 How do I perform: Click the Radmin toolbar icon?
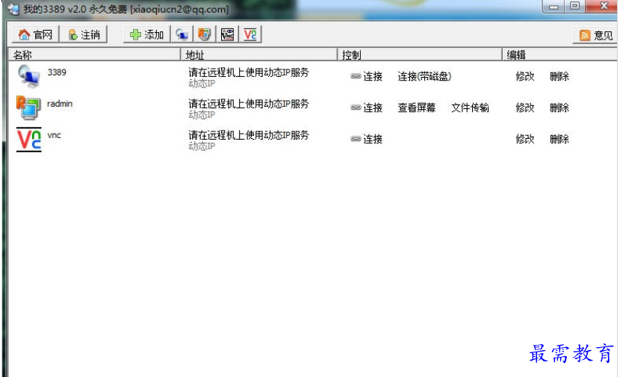(205, 35)
